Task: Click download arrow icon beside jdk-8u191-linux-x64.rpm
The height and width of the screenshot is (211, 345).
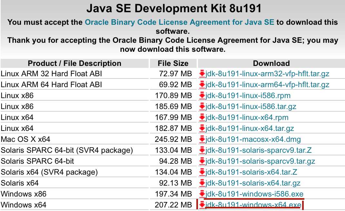Action: coord(202,117)
